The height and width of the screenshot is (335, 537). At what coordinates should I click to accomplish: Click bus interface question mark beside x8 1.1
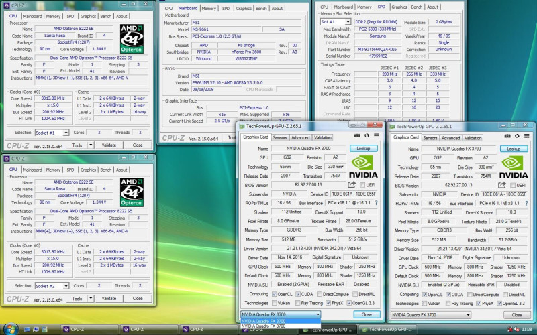click(527, 203)
